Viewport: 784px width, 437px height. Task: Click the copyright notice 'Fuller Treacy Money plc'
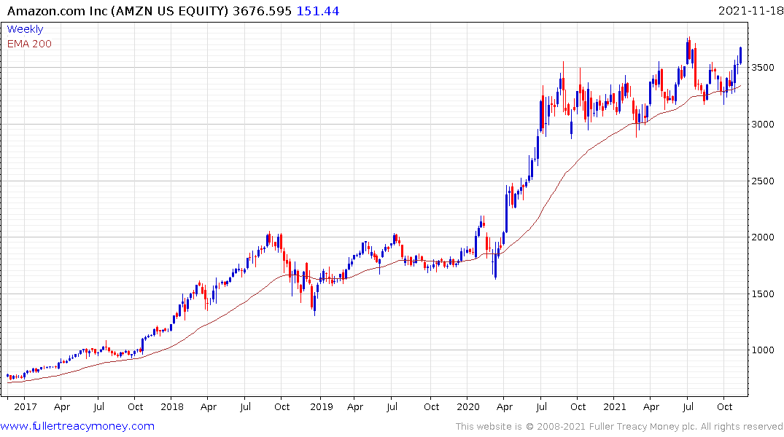coord(643,427)
